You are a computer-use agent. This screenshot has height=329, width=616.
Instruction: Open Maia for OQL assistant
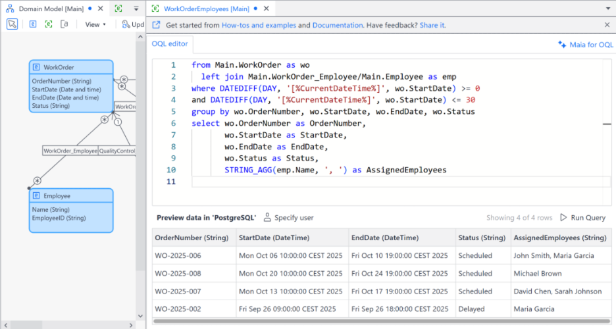tap(585, 45)
